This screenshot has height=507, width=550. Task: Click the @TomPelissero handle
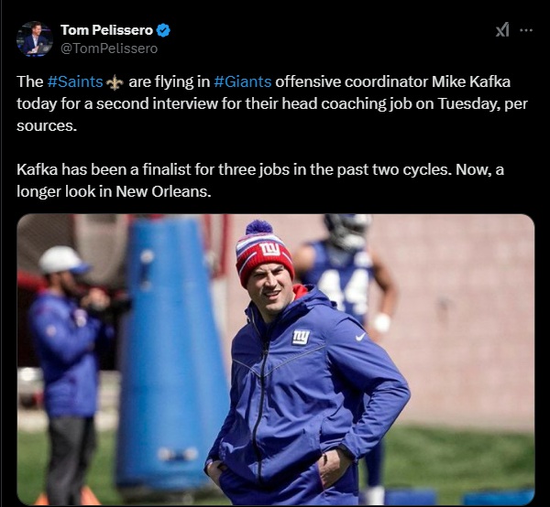click(x=108, y=48)
